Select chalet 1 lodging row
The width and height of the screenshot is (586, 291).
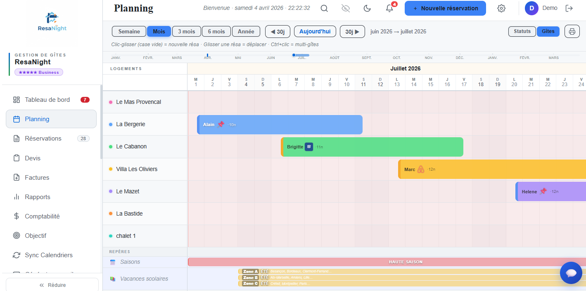tap(145, 236)
